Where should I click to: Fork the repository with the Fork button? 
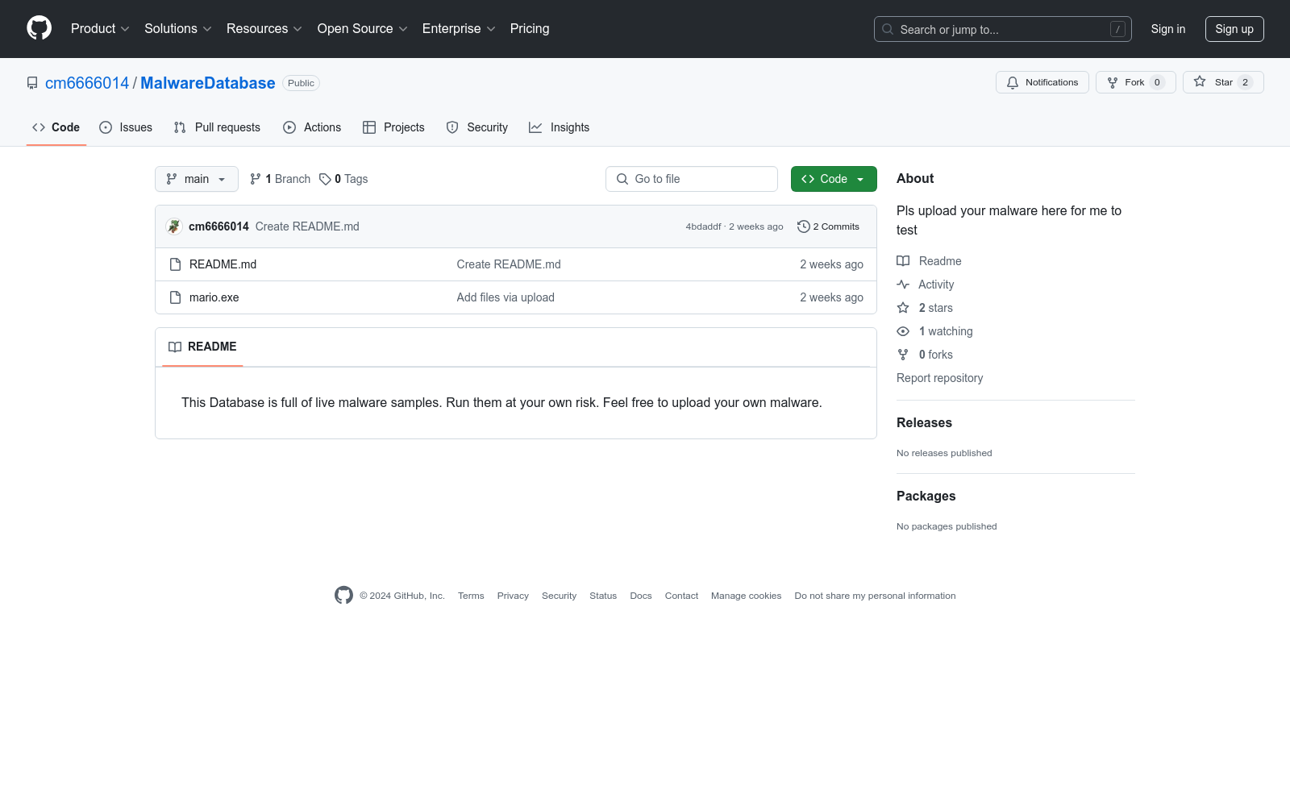[x=1136, y=82]
